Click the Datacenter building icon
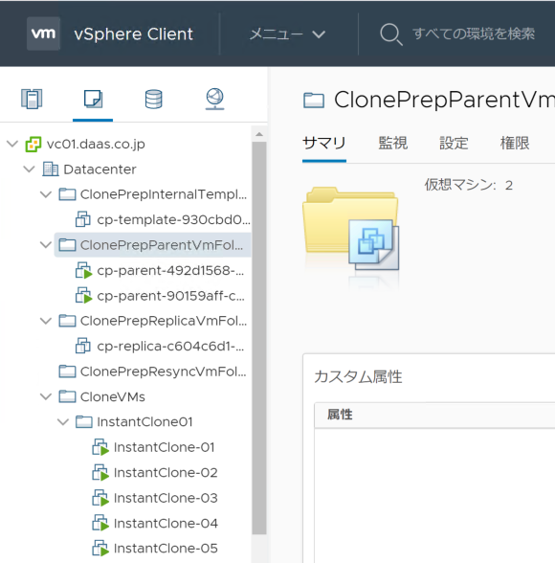 [x=50, y=169]
